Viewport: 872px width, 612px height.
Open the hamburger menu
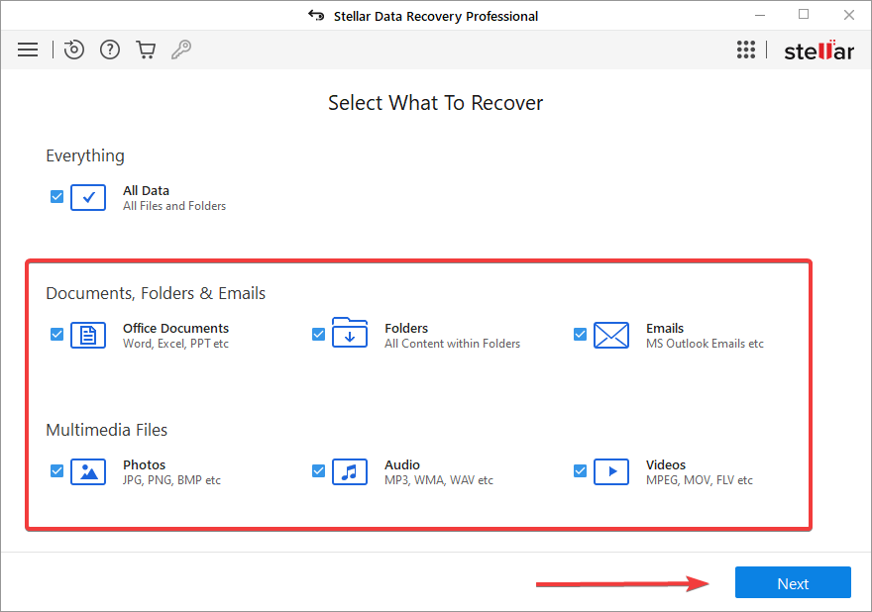(28, 51)
